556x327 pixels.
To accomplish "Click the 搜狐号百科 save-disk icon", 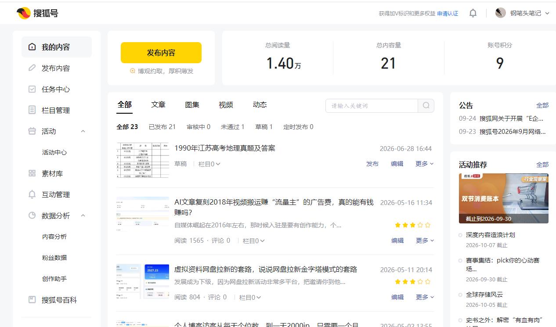I will 32,300.
